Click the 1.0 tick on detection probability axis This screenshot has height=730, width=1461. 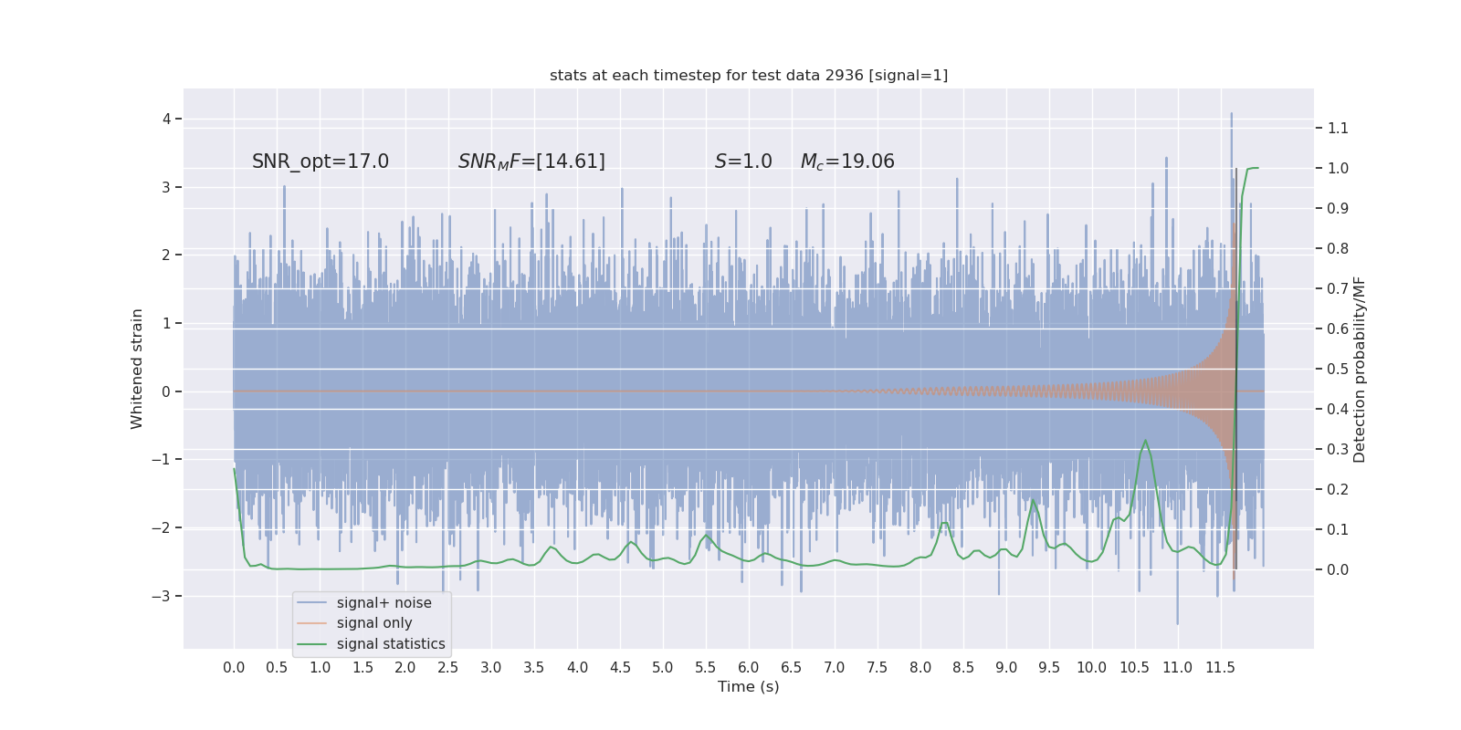click(x=1338, y=169)
